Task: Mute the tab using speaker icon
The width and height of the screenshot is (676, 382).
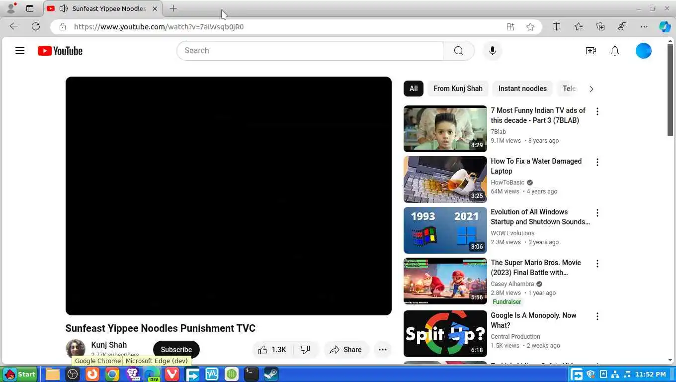Action: 64,8
